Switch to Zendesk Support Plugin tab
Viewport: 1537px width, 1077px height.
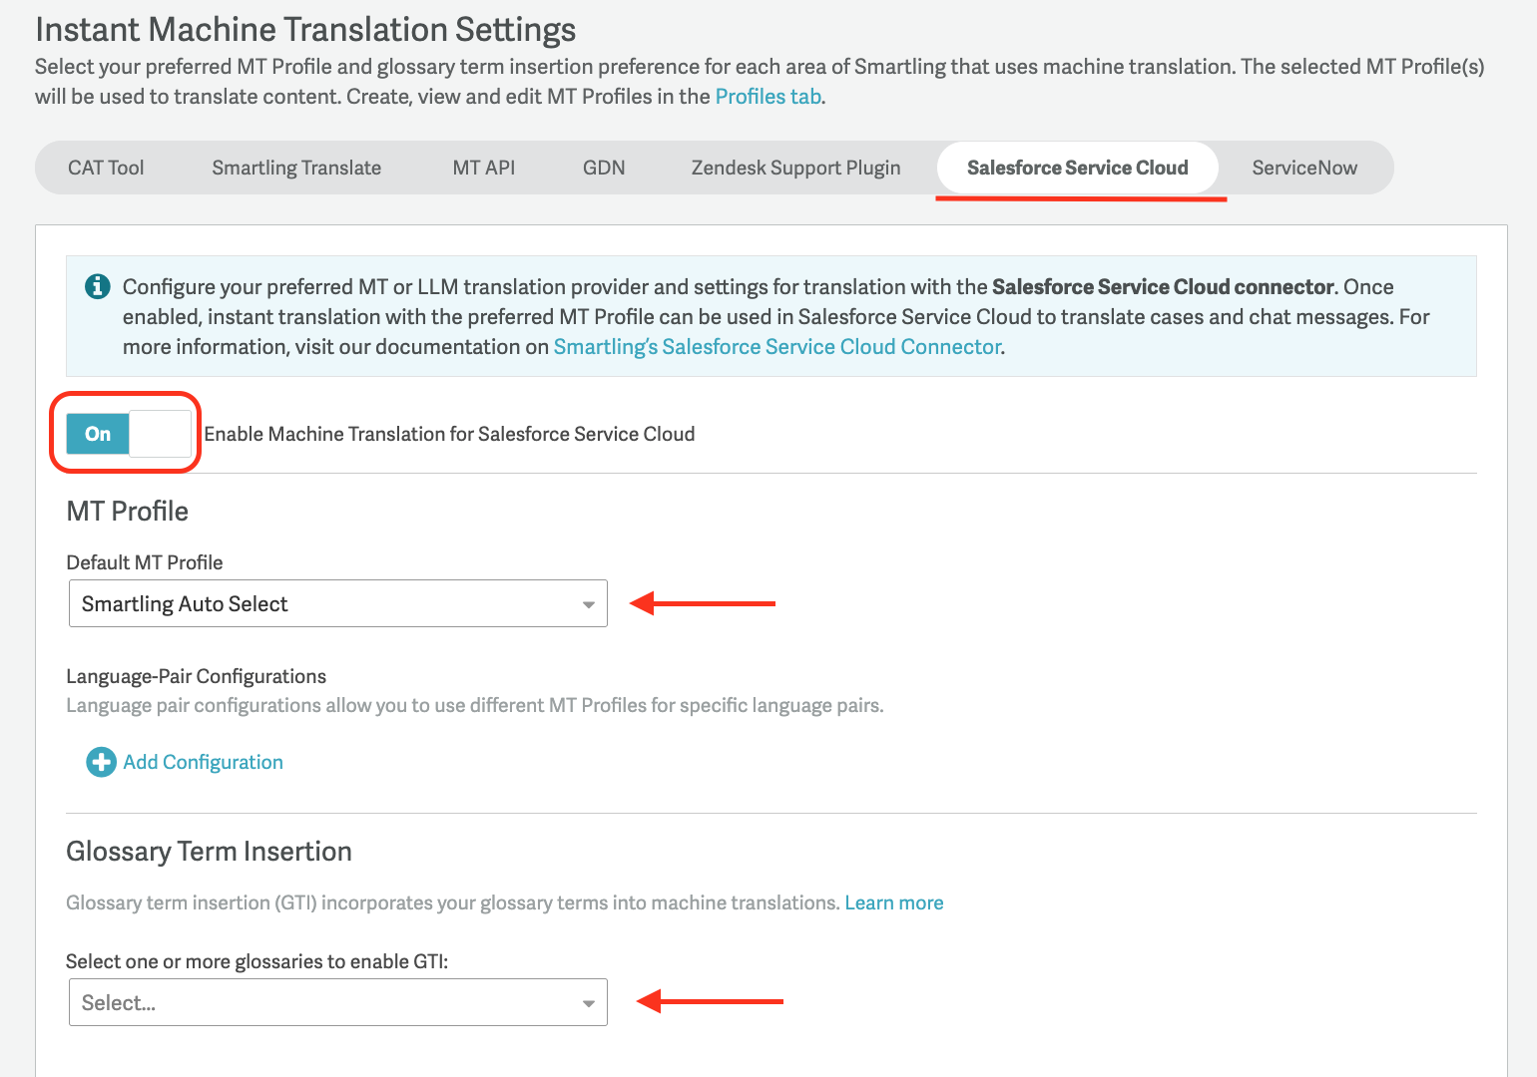point(795,168)
